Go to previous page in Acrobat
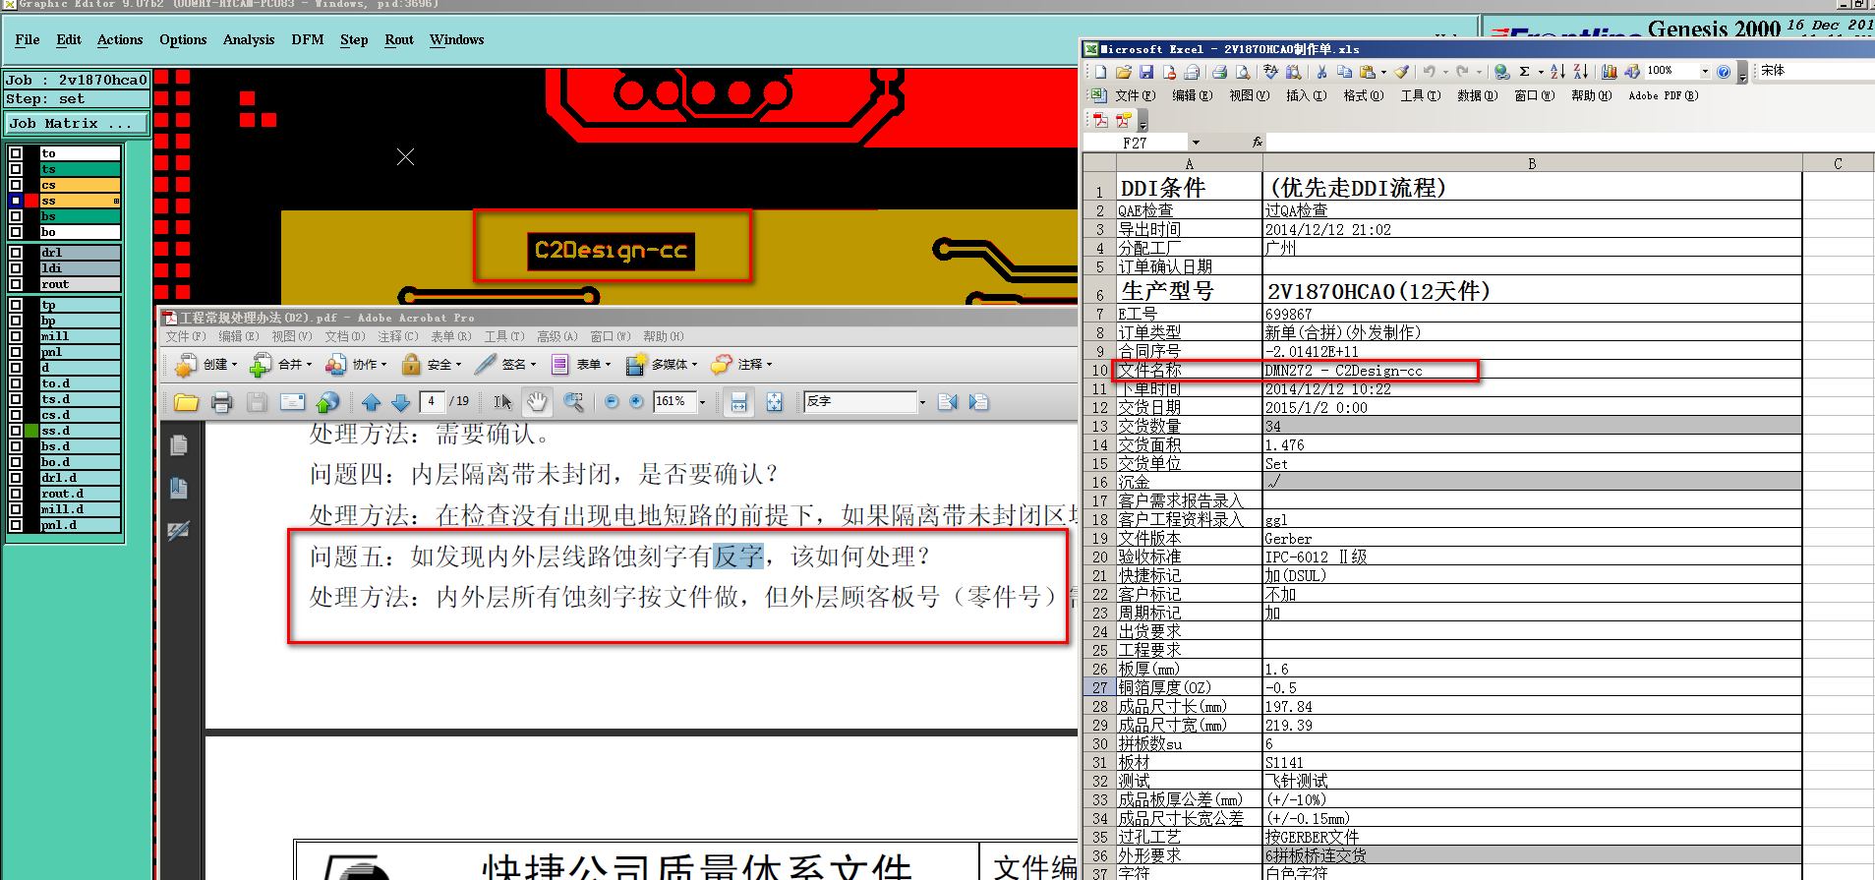 point(371,402)
